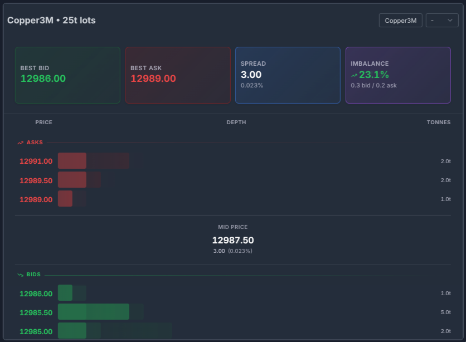Click the Copper3M button at top right
Viewport: 466px width, 342px height.
click(x=400, y=21)
